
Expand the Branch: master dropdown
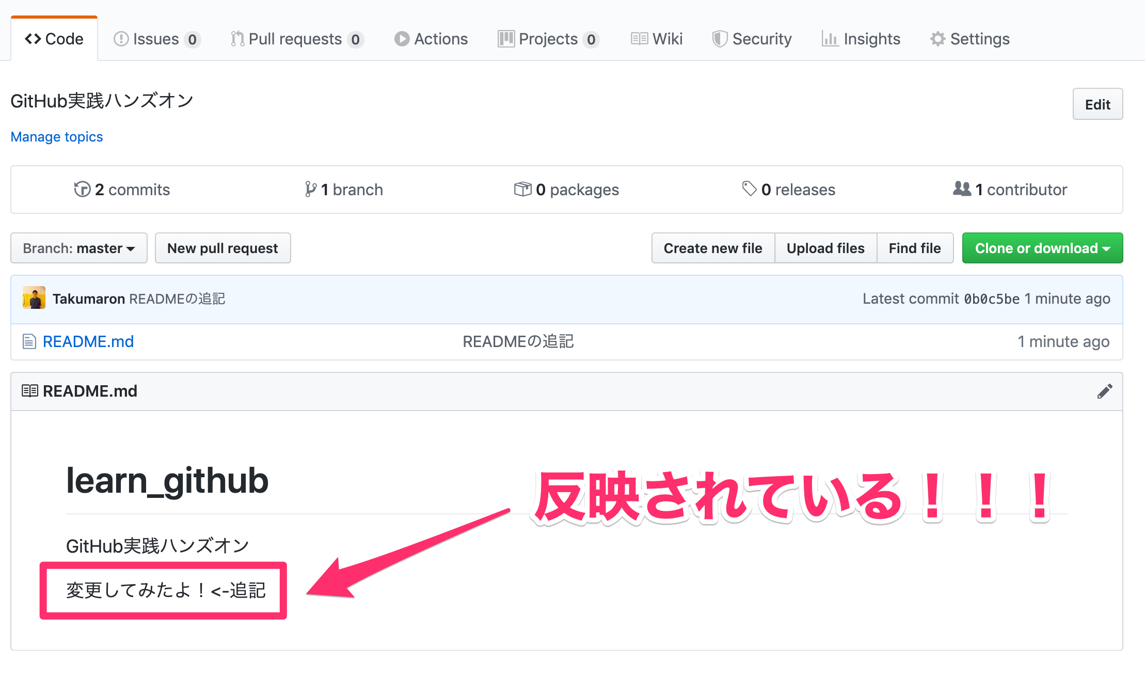coord(79,248)
